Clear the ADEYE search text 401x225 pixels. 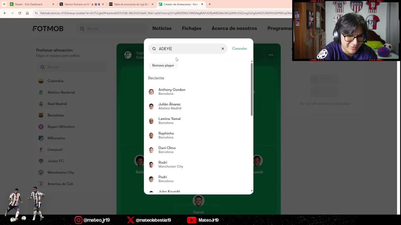(x=223, y=49)
